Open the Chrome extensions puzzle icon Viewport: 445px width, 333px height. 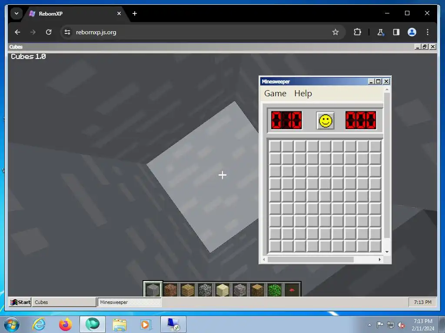[x=357, y=32]
